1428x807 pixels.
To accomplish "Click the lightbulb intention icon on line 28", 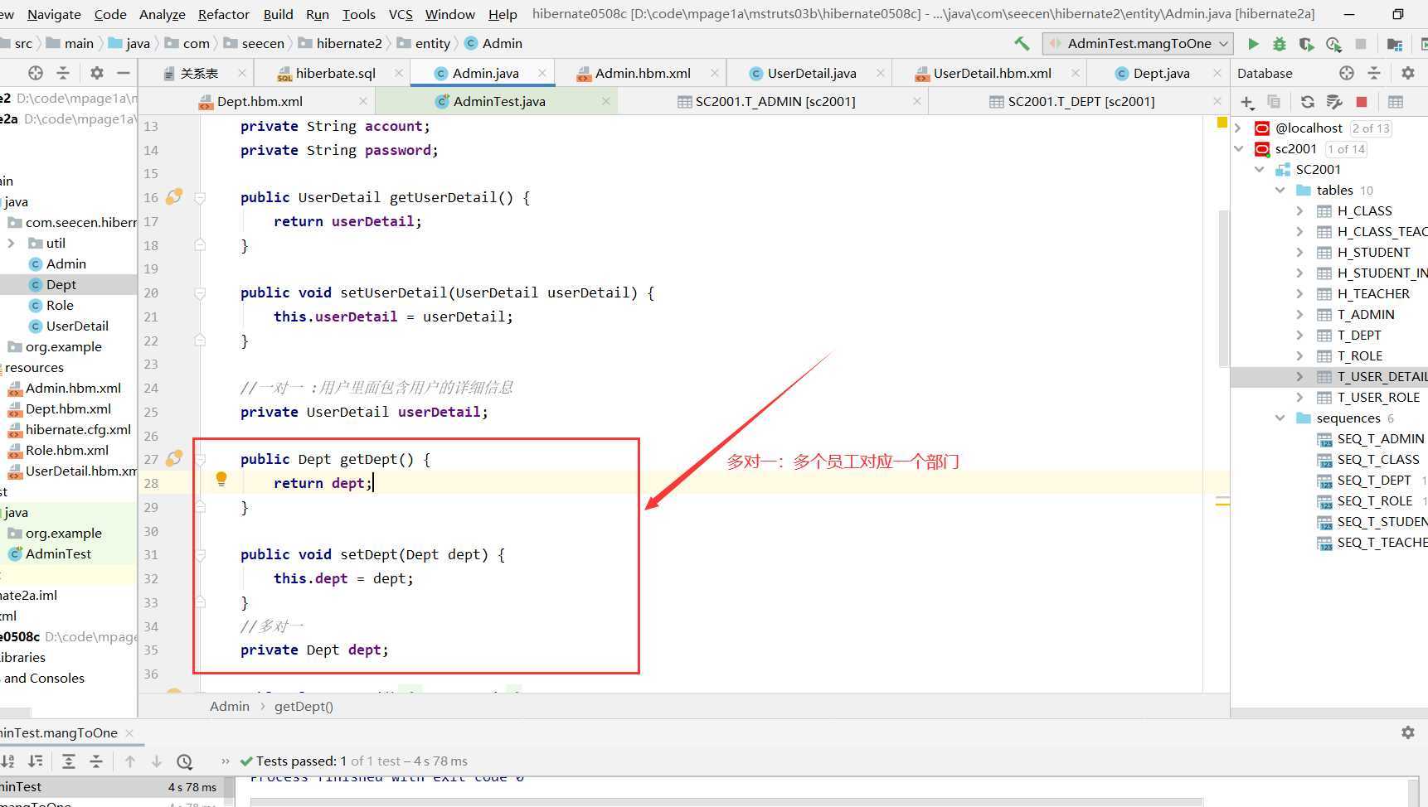I will click(x=221, y=478).
